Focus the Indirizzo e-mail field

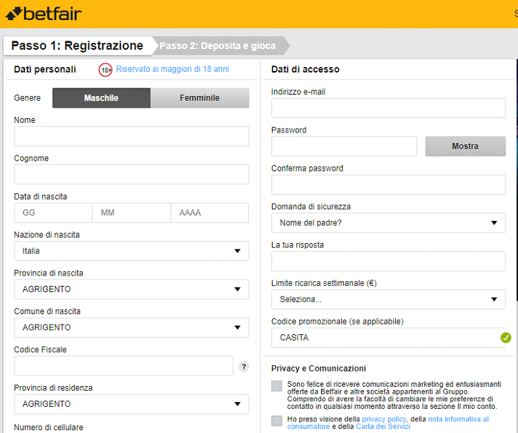388,108
